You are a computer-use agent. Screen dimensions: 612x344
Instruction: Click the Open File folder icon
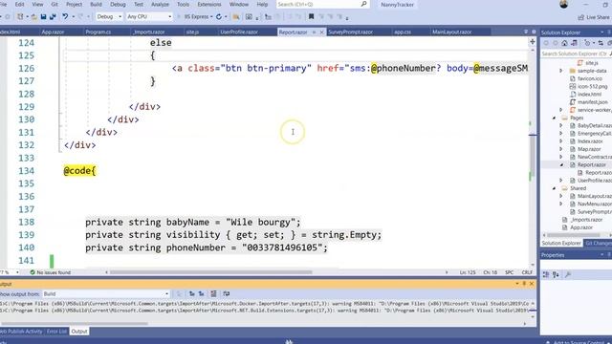pyautogui.click(x=34, y=17)
